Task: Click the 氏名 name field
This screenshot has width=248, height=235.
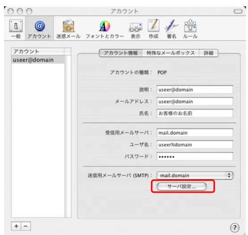Action: (195, 113)
